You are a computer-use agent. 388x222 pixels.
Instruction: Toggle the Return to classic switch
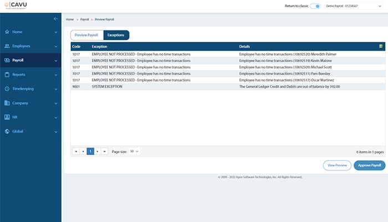[315, 6]
